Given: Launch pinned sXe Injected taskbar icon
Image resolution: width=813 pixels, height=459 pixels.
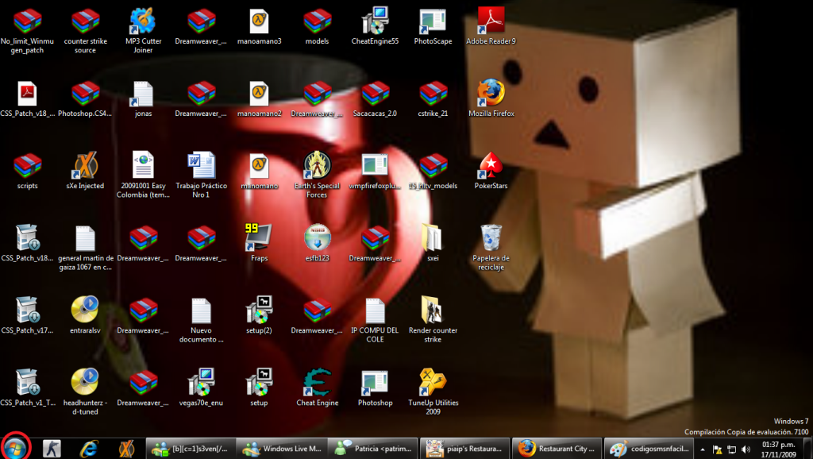Looking at the screenshot, I should coord(126,449).
